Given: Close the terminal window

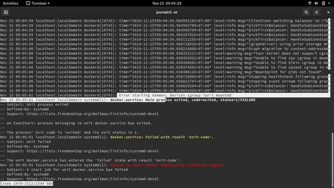Looking at the screenshot, I should pyautogui.click(x=328, y=13).
